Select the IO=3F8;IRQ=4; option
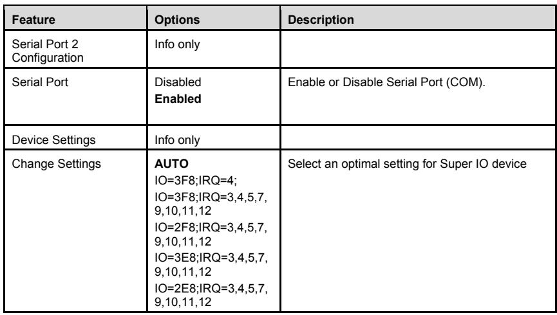The width and height of the screenshot is (557, 315). coord(196,181)
